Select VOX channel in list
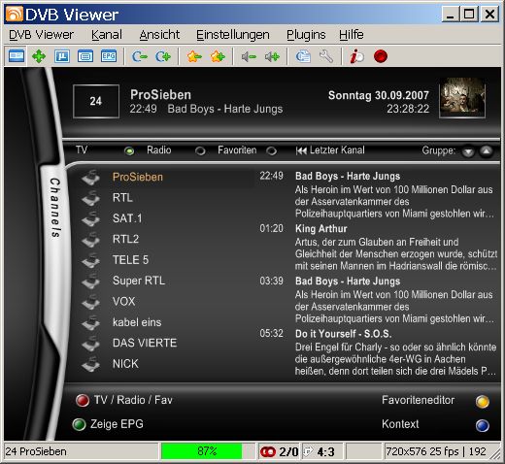This screenshot has height=464, width=505. point(123,302)
